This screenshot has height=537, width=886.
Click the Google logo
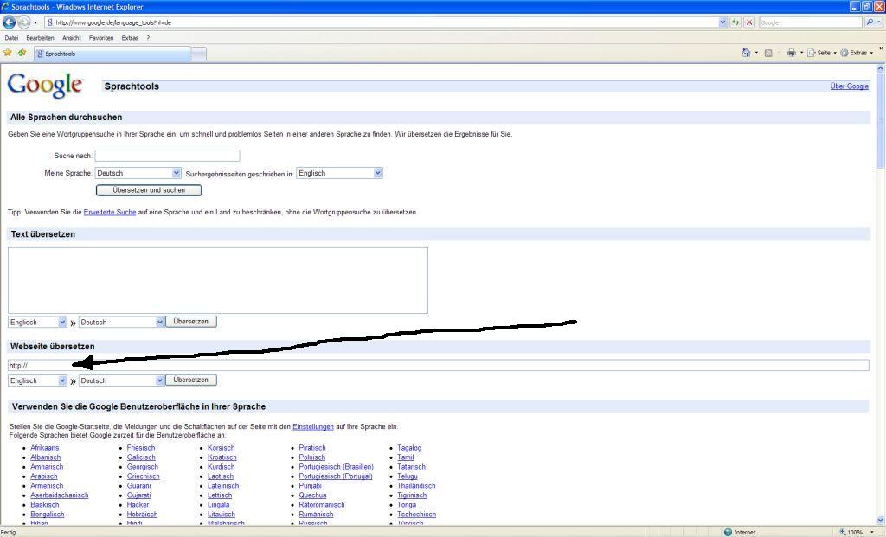[x=45, y=86]
